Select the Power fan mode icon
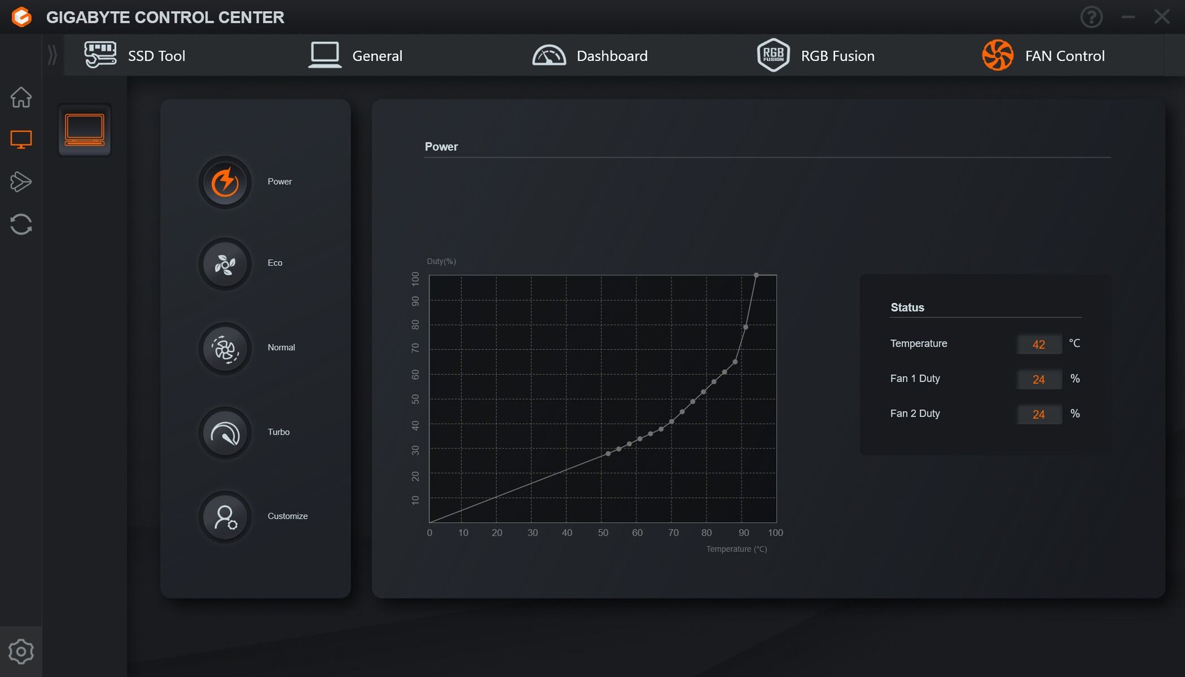This screenshot has width=1185, height=677. [225, 182]
